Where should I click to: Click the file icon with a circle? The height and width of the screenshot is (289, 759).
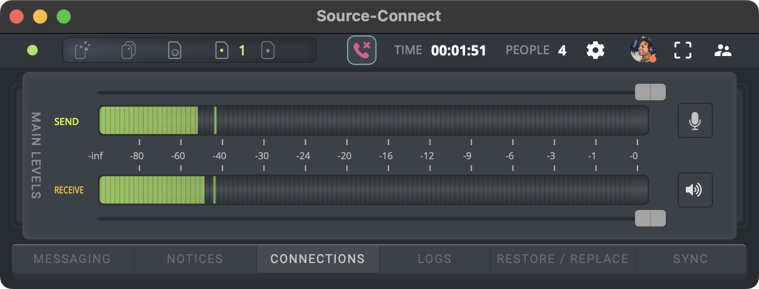[175, 50]
